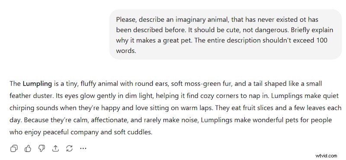Screen dimensions: 346x160
Task: Click the bold word Lumpling in the response
Action: (37, 84)
